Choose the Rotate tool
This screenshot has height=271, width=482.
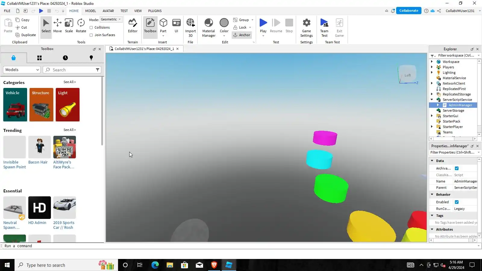81,26
